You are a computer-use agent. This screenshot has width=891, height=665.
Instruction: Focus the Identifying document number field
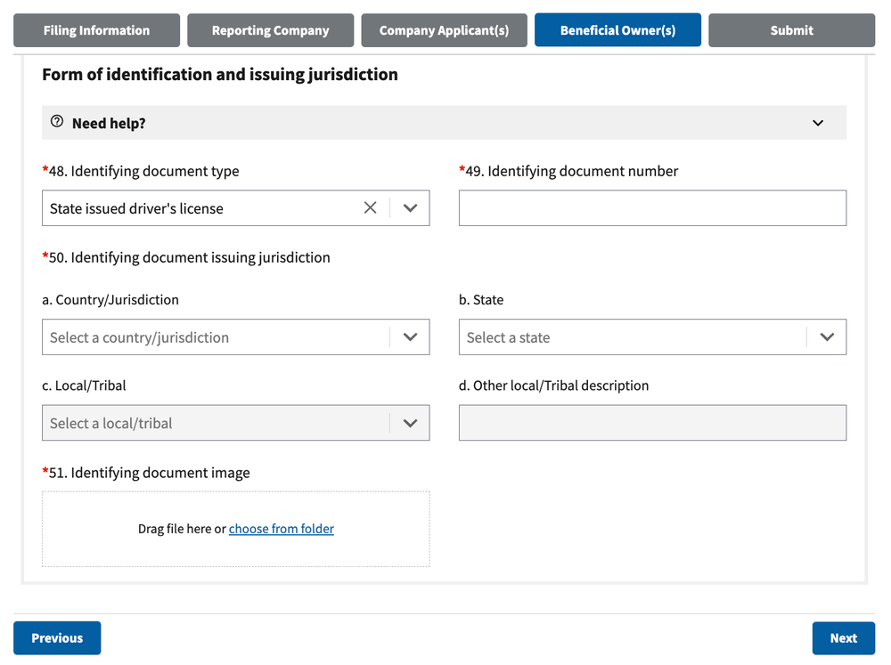652,207
